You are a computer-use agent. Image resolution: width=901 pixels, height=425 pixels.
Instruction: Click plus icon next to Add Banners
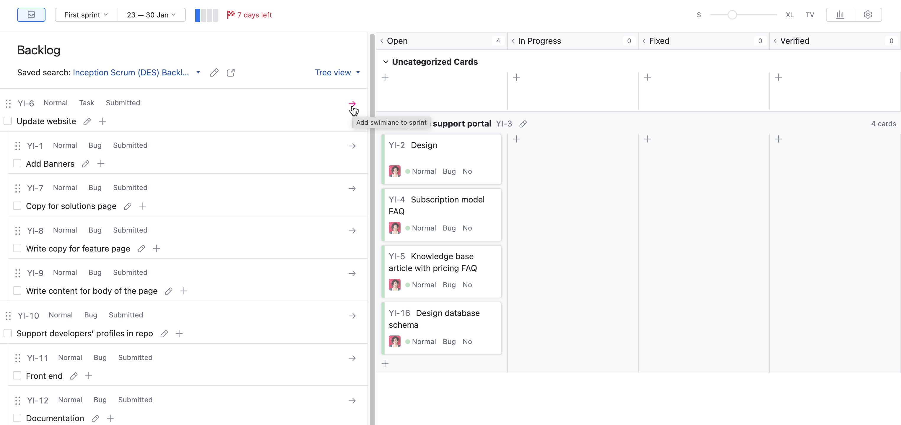[101, 164]
